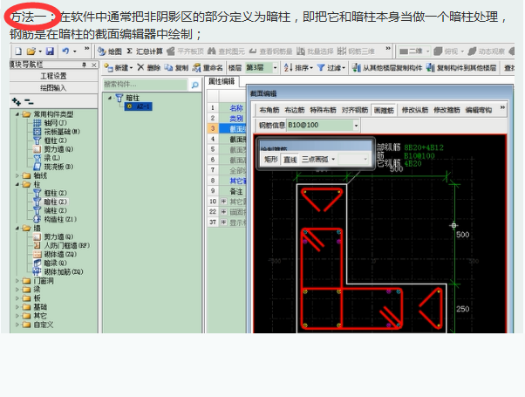Click 画箍筋 in 截面编辑 toolbar
Image resolution: width=525 pixels, height=397 pixels.
(x=384, y=110)
